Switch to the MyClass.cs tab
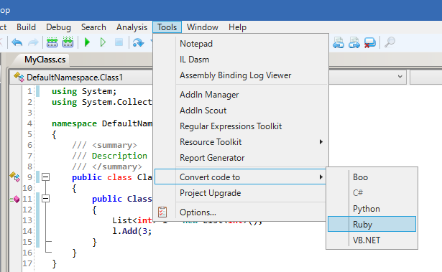The width and height of the screenshot is (442, 272). (x=45, y=60)
